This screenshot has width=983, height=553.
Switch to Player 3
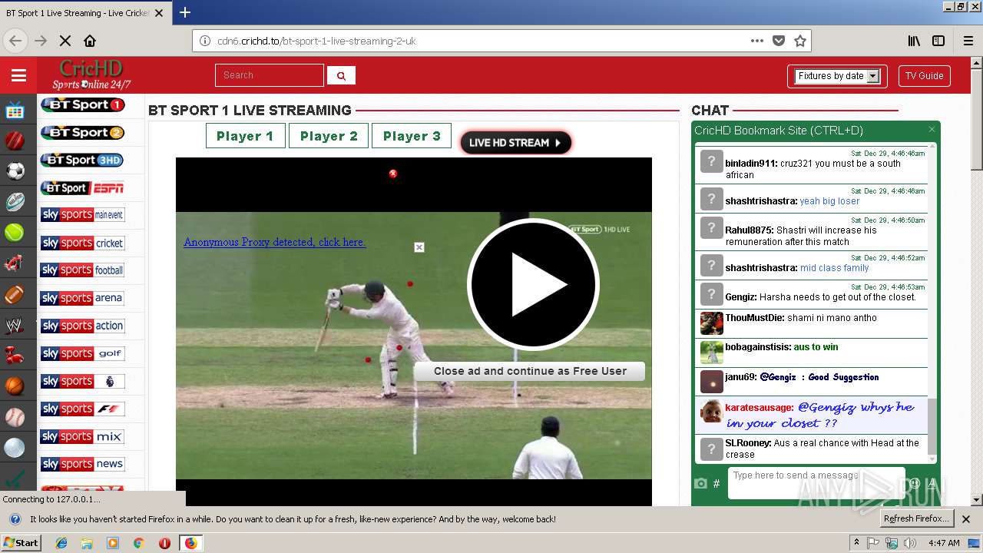pos(412,136)
